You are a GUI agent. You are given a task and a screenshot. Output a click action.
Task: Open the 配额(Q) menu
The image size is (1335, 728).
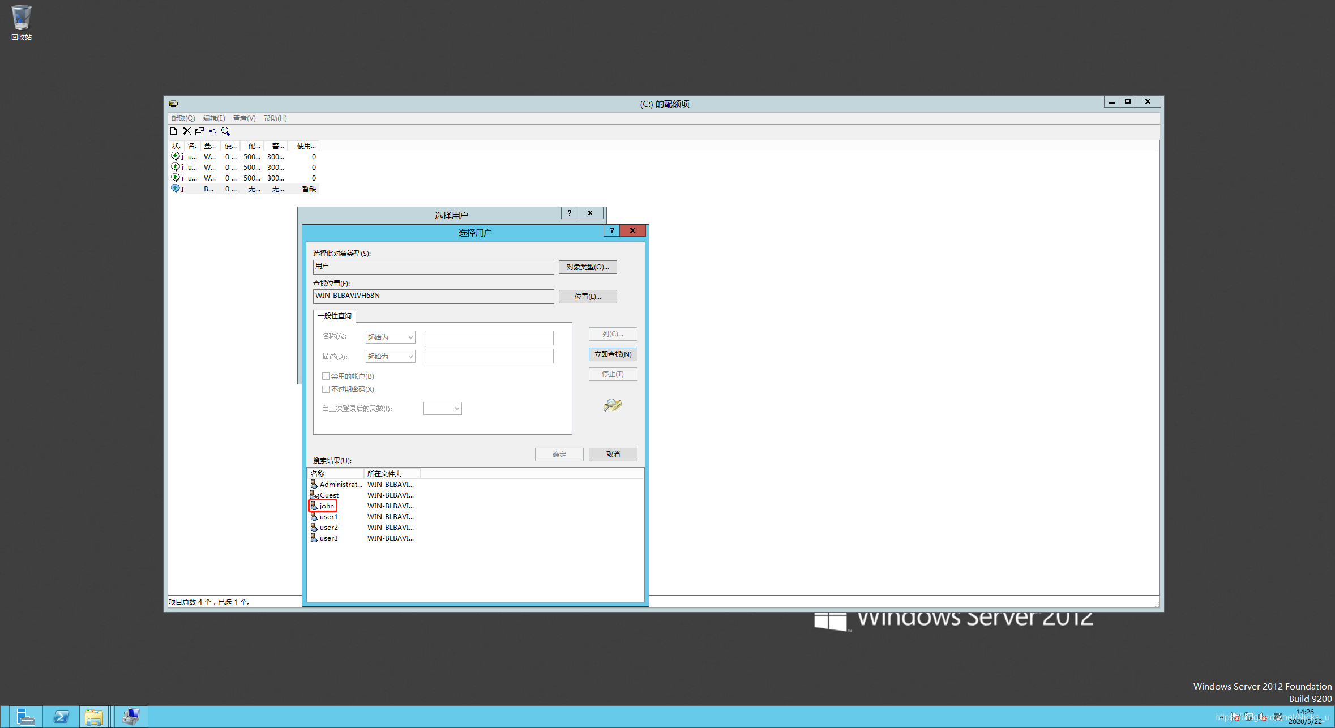coord(183,118)
